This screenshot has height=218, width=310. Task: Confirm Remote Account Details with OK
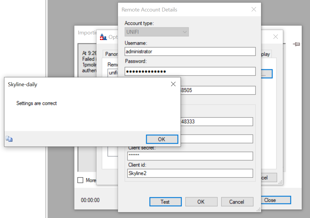coord(201,202)
